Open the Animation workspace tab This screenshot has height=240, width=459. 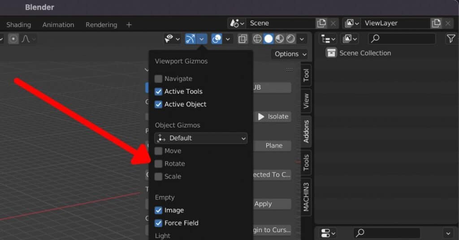58,25
